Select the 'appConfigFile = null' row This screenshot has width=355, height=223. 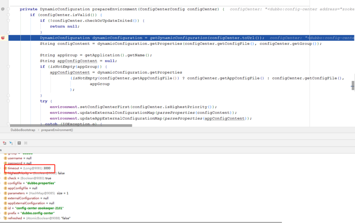21,188
